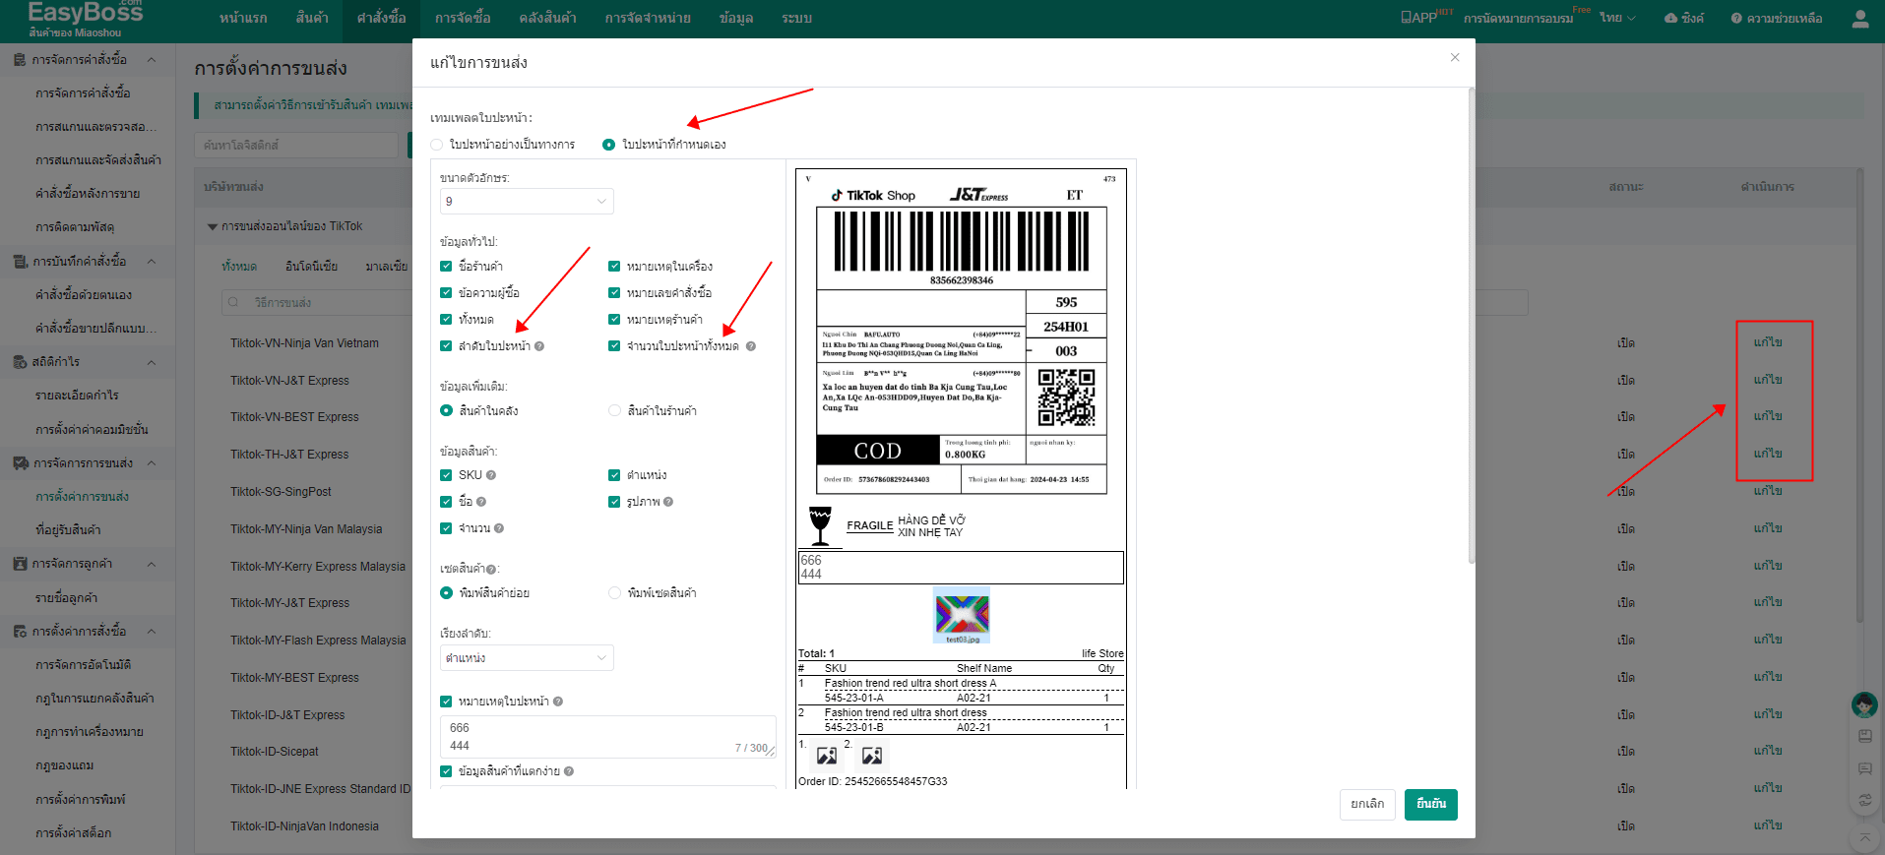The image size is (1885, 855).
Task: Uncheck the ชื่อร้านค้า checkbox
Action: pyautogui.click(x=446, y=267)
